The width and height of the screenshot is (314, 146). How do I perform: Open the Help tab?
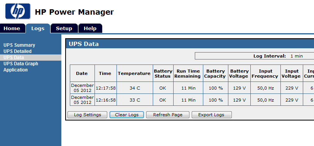point(90,29)
